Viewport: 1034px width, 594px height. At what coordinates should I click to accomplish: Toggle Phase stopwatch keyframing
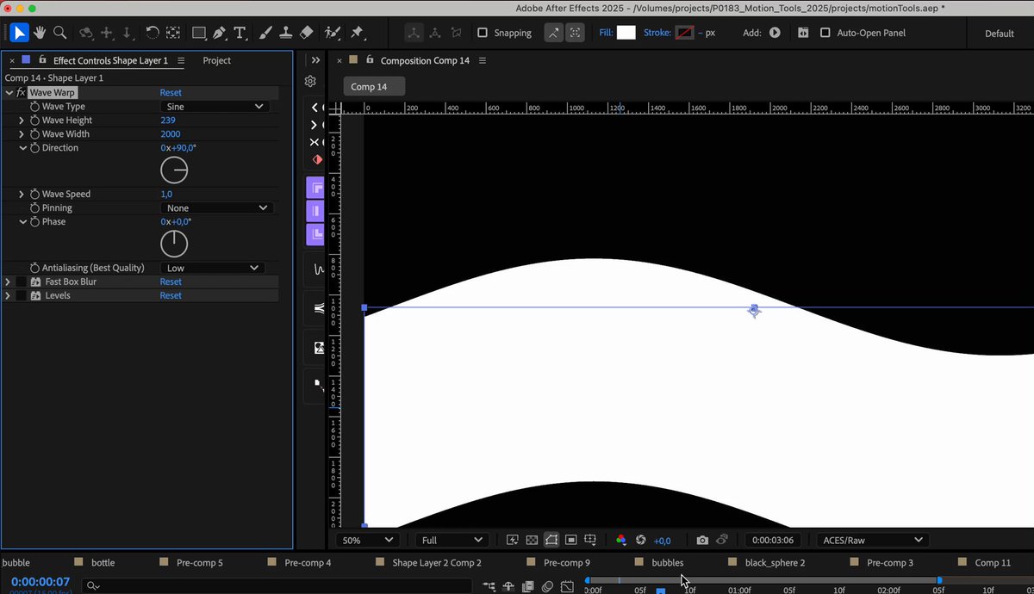[35, 221]
